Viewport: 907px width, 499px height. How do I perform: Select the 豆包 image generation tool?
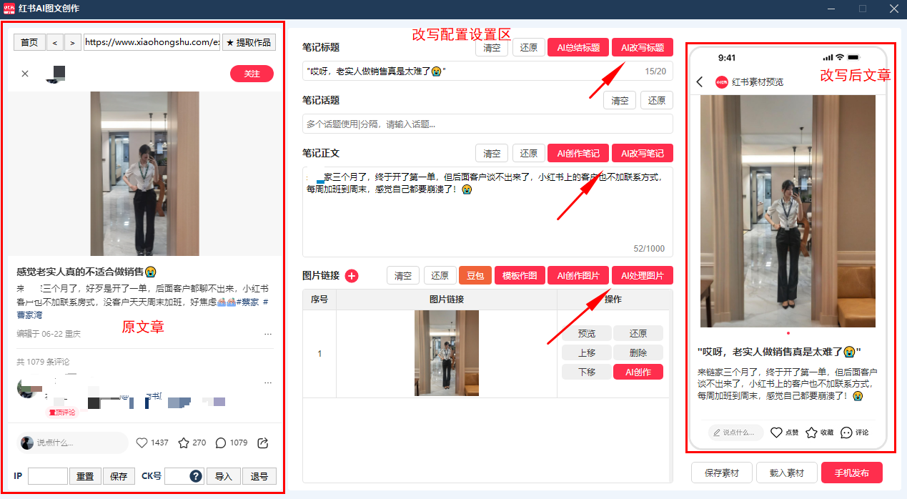point(475,275)
